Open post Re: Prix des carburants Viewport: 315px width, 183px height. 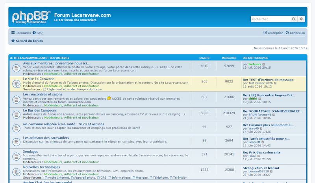point(261,152)
